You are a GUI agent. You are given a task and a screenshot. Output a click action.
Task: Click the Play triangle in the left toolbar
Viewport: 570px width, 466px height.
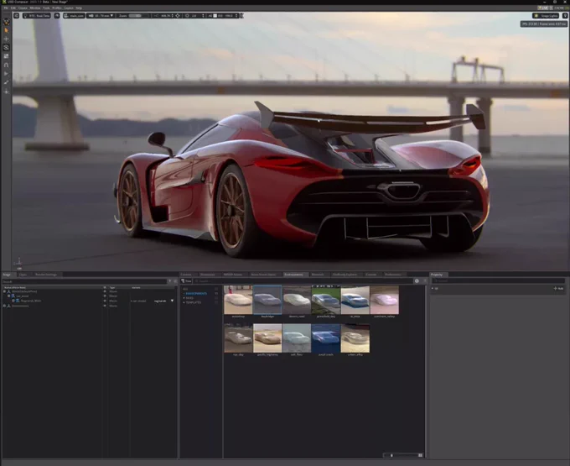[6, 74]
